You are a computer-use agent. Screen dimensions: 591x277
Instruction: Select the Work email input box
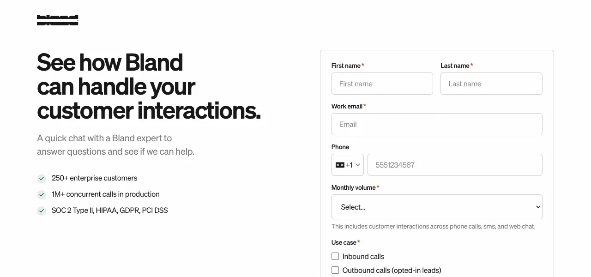(437, 124)
